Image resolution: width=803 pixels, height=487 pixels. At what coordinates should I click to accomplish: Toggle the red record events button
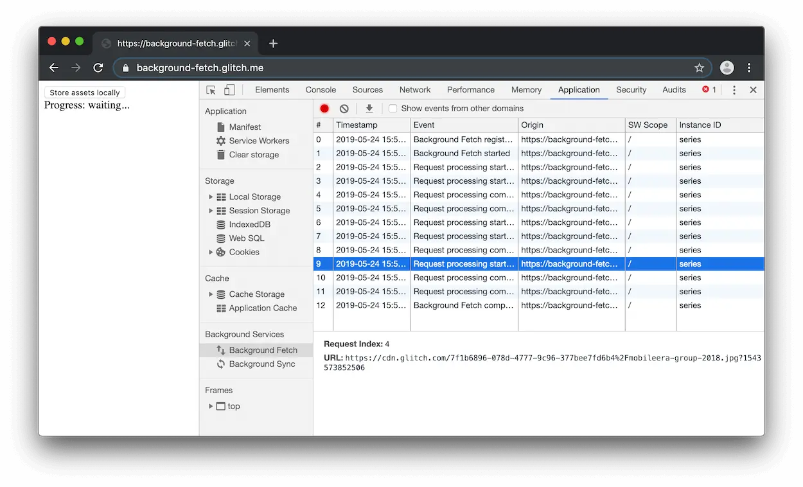pos(324,109)
